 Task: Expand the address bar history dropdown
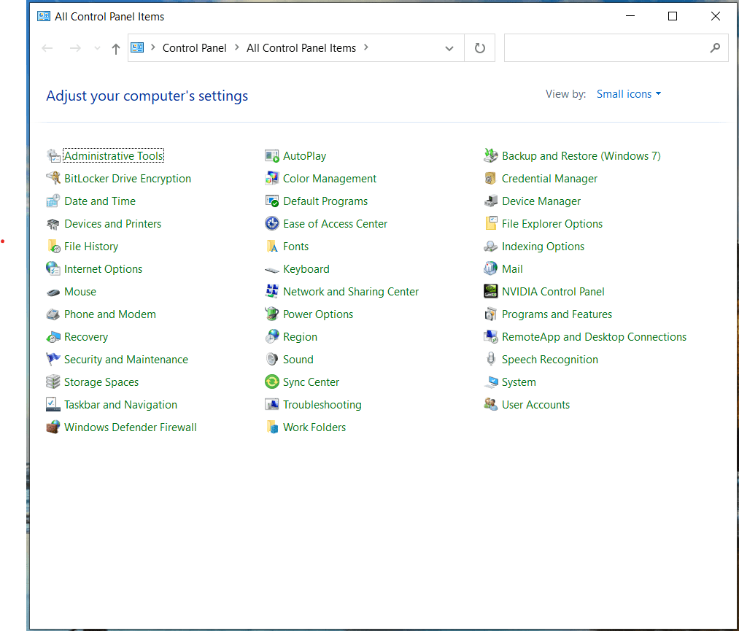pyautogui.click(x=449, y=48)
